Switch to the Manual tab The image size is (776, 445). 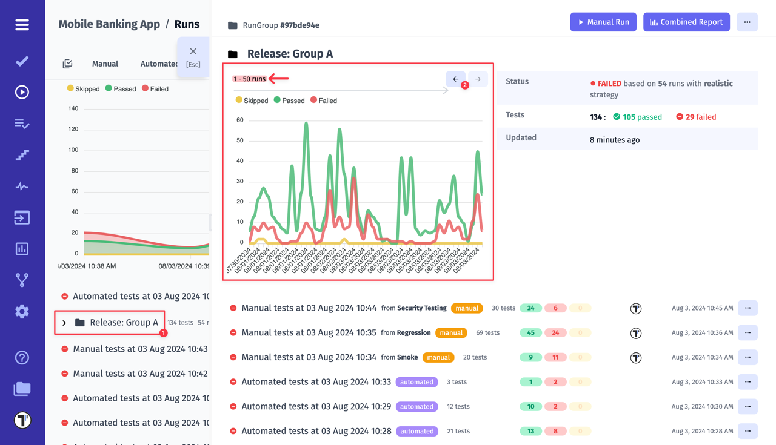point(105,64)
